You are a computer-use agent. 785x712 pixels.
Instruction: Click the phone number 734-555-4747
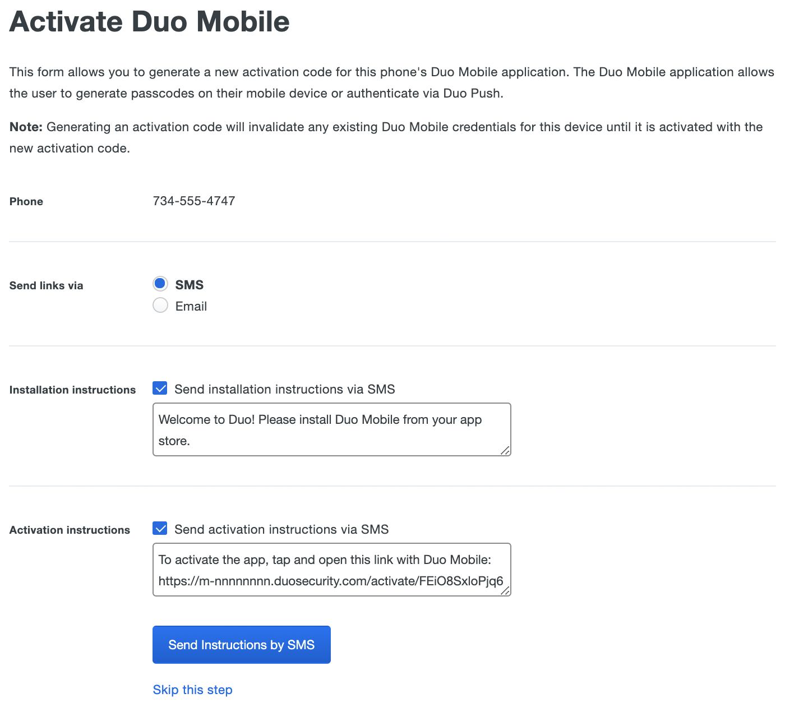[193, 201]
